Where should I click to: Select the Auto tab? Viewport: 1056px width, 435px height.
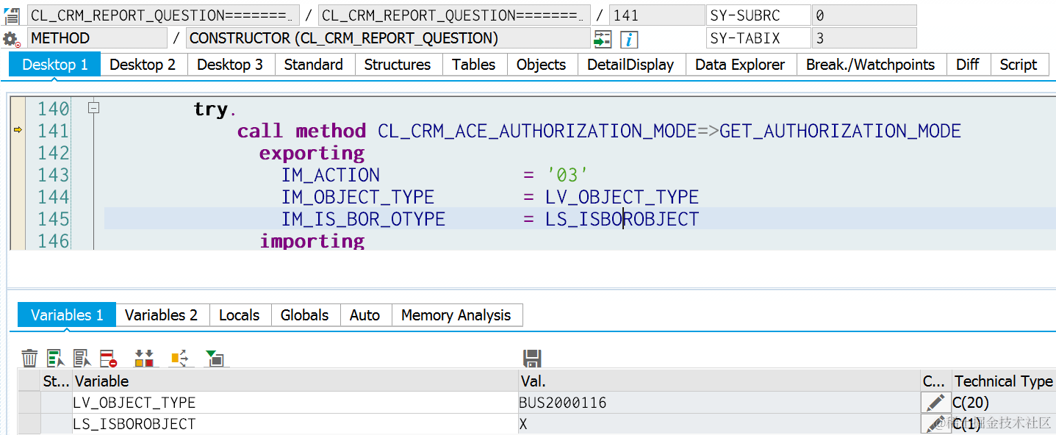[x=365, y=315]
